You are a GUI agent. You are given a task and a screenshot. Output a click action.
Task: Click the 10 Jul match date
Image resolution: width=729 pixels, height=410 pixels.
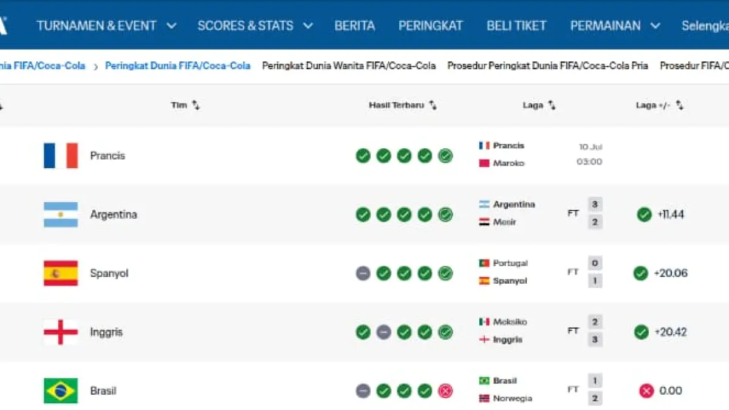590,147
